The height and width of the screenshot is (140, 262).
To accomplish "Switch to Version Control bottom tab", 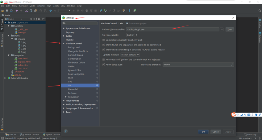I will coord(29,134).
